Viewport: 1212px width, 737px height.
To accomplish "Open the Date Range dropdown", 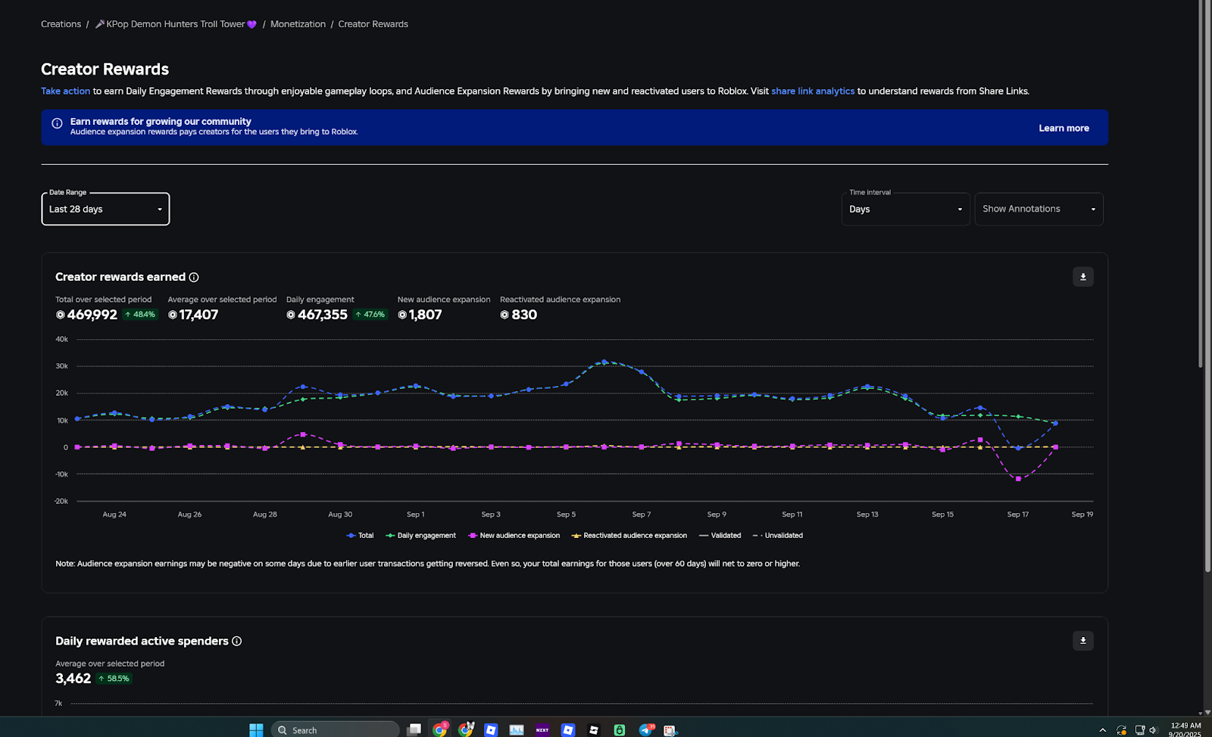I will [105, 209].
